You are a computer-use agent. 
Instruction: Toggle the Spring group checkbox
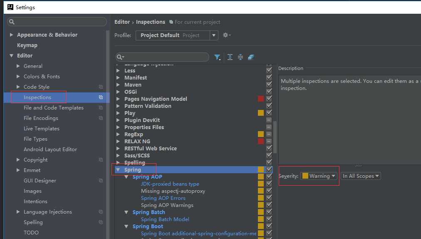click(x=269, y=169)
